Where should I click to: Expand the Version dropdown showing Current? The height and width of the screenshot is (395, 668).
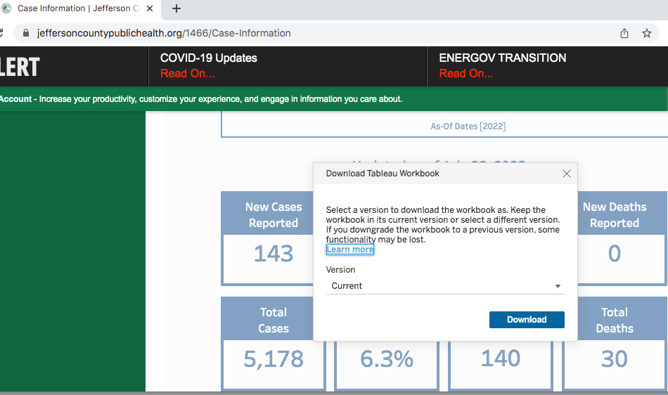coord(445,286)
